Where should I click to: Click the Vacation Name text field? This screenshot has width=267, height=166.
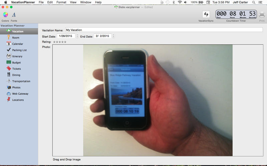164,30
